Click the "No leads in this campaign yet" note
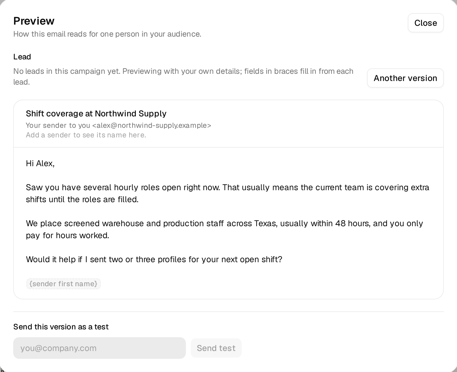This screenshot has width=457, height=372. [184, 76]
